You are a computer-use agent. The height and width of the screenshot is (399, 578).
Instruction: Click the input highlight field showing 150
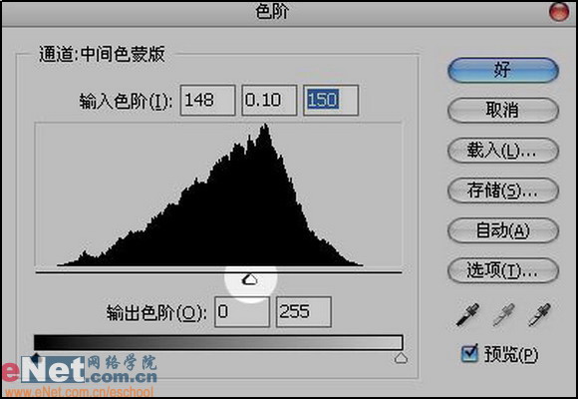click(x=331, y=100)
